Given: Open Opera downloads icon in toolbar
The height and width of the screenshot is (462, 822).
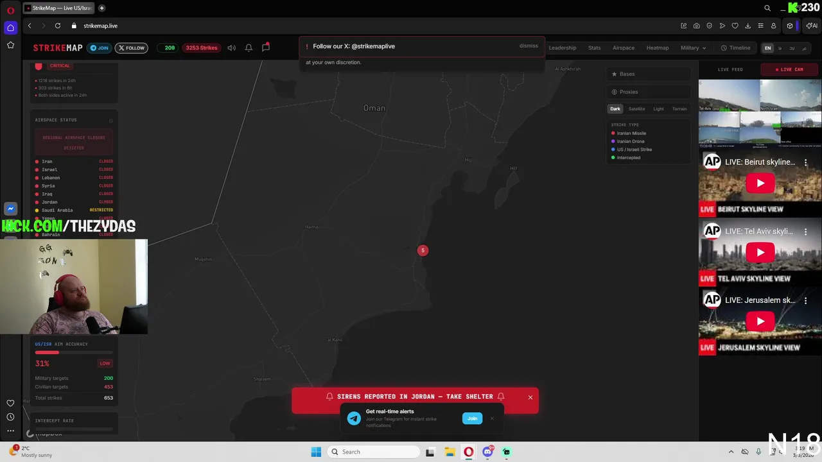Looking at the screenshot, I should click(748, 26).
